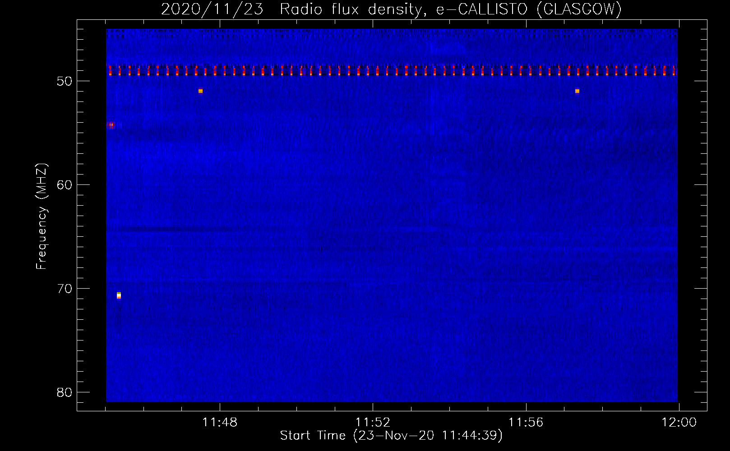Click the orange spike near 51 MHz after 11:56
730x451 pixels.
click(x=577, y=91)
